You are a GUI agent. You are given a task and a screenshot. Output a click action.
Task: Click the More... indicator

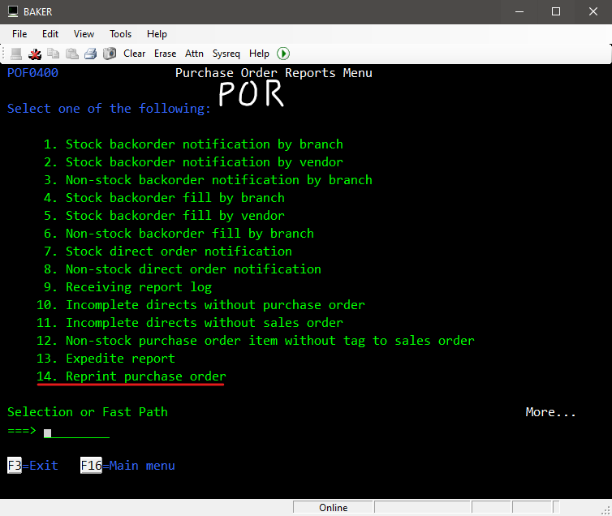pyautogui.click(x=550, y=412)
